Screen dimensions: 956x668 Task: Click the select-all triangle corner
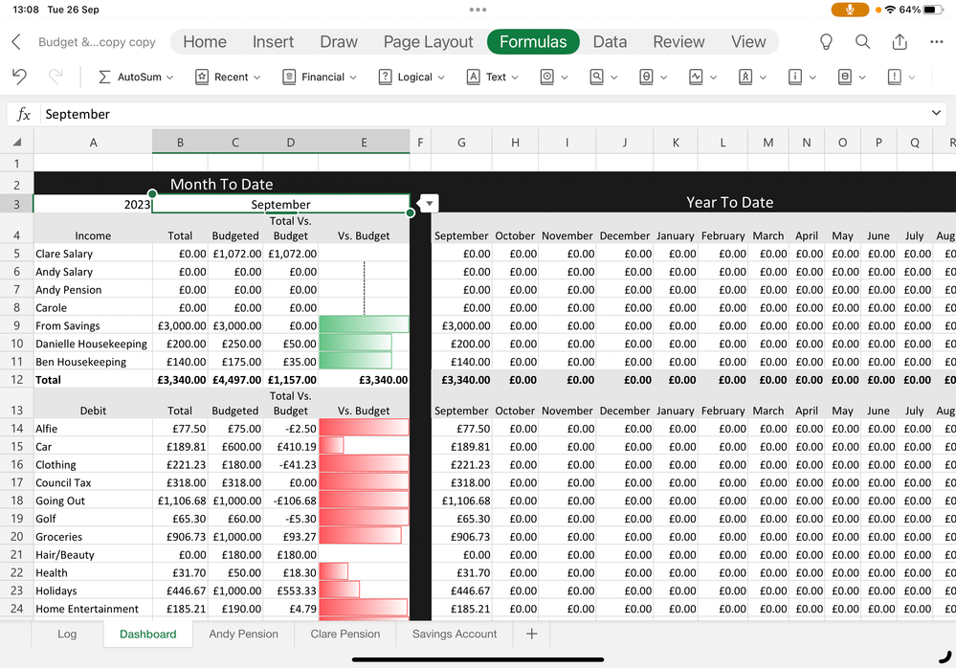pos(17,142)
